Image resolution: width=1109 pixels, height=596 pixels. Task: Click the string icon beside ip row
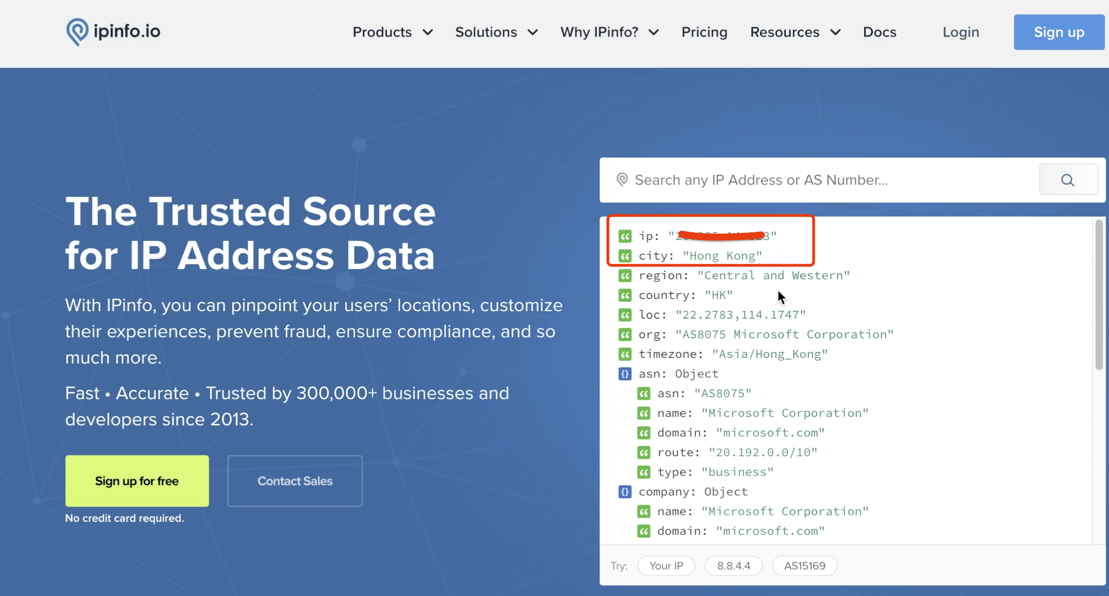click(625, 236)
